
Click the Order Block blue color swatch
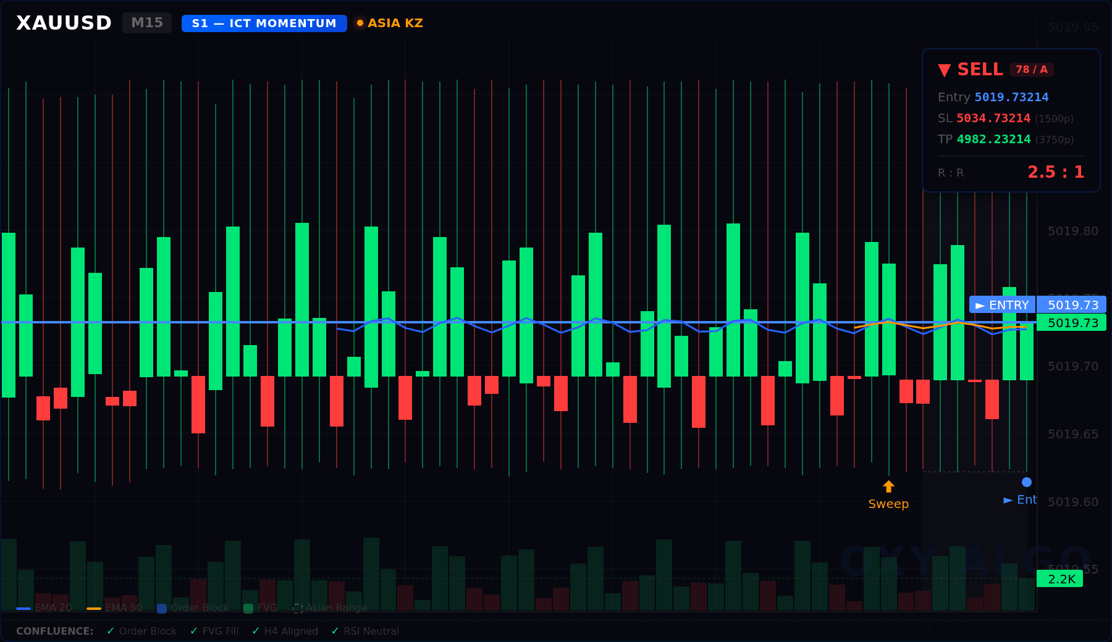click(162, 607)
